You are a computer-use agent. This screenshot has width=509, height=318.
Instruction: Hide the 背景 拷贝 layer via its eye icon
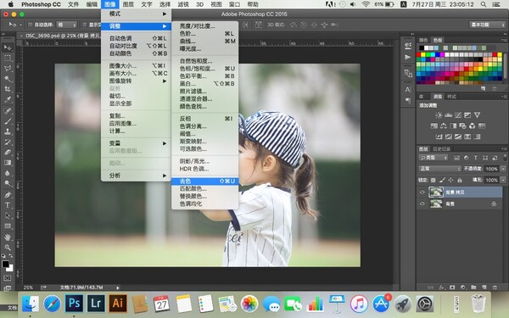tap(422, 192)
